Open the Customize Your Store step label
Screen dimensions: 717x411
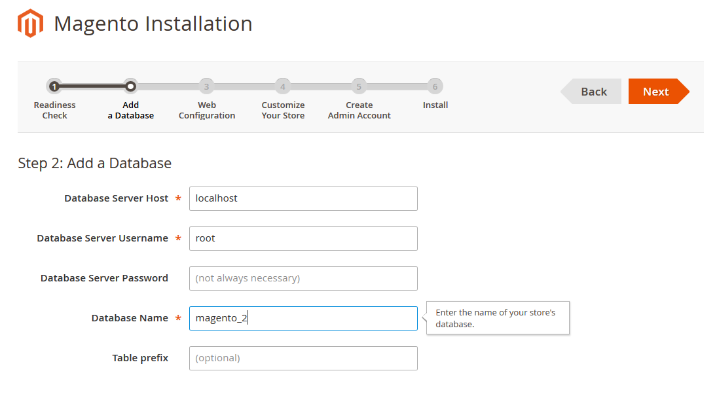[283, 110]
